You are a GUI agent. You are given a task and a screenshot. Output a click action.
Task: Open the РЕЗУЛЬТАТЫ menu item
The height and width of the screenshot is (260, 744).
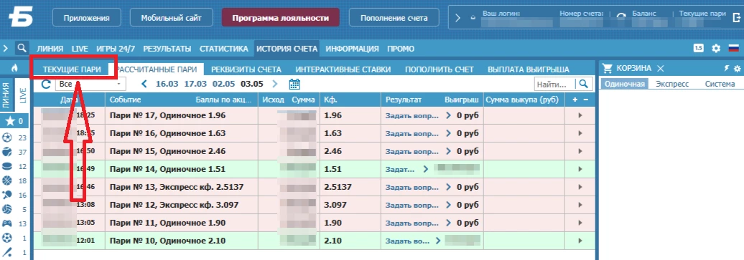pos(167,48)
